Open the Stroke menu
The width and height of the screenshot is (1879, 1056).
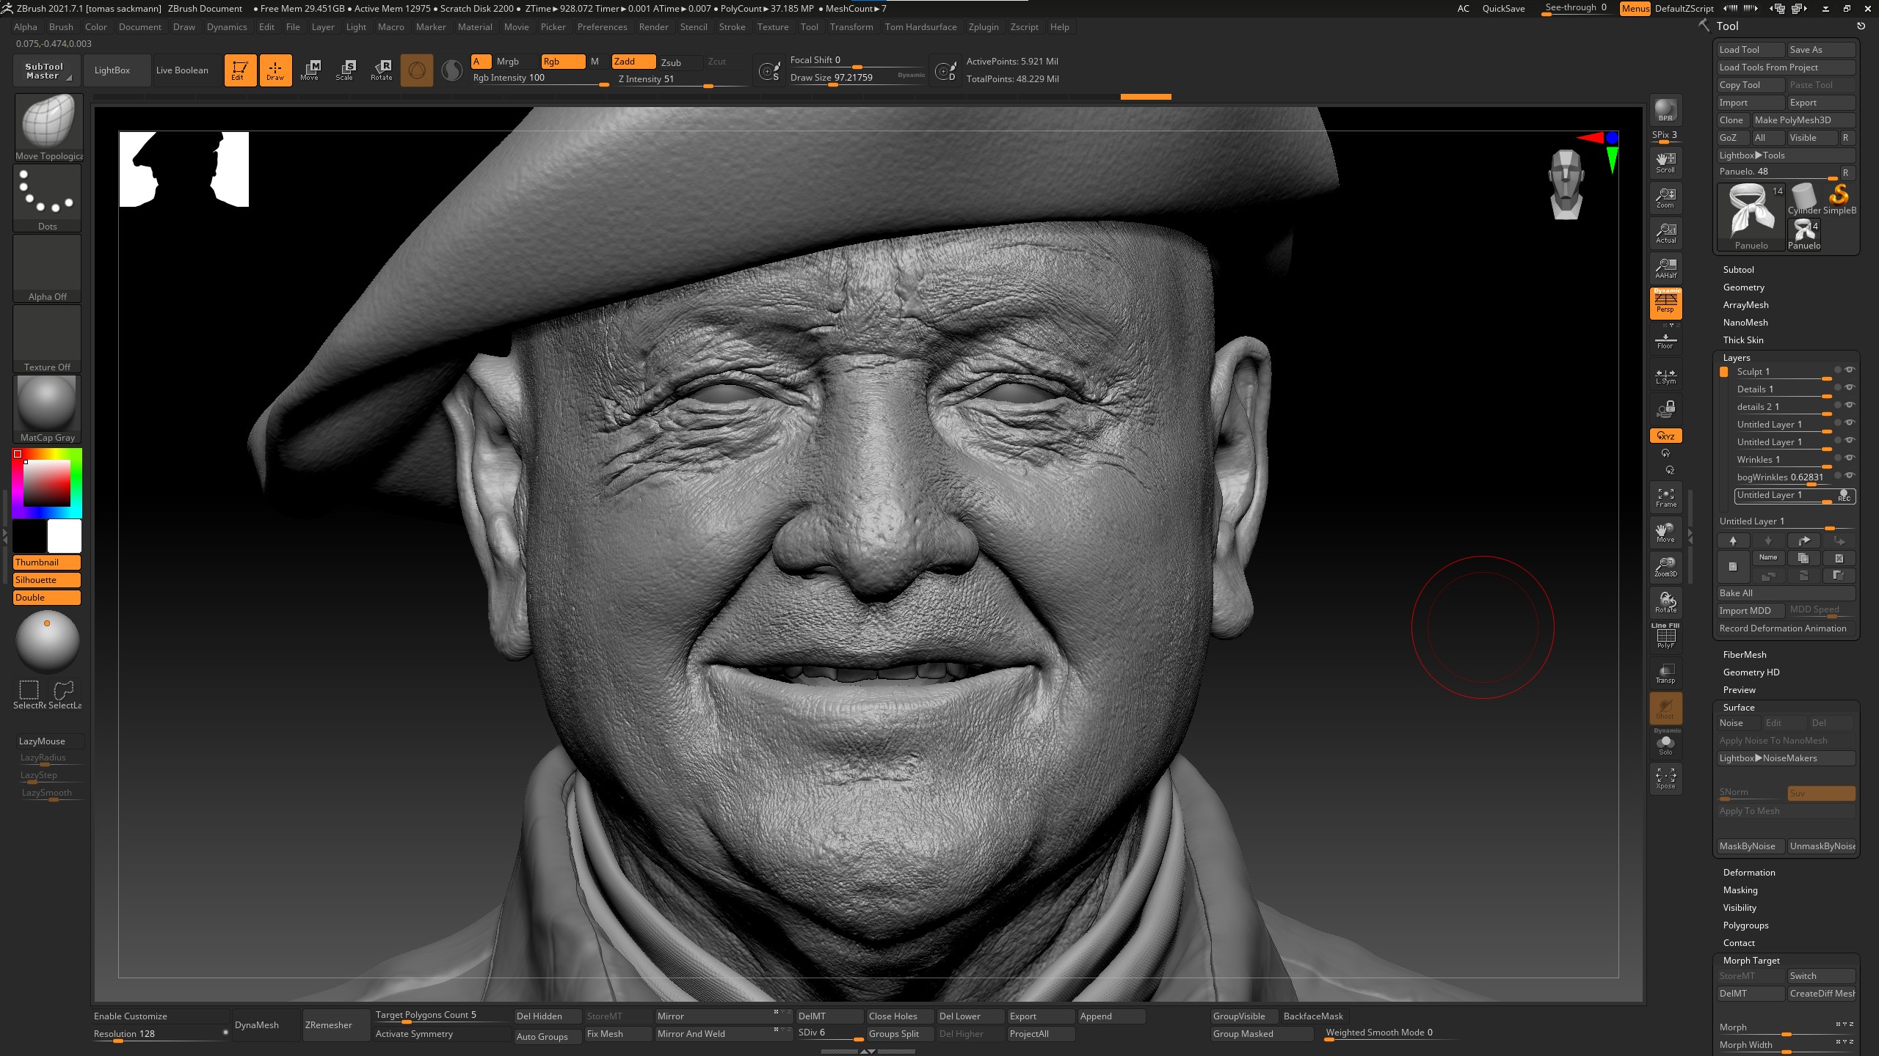pyautogui.click(x=732, y=27)
